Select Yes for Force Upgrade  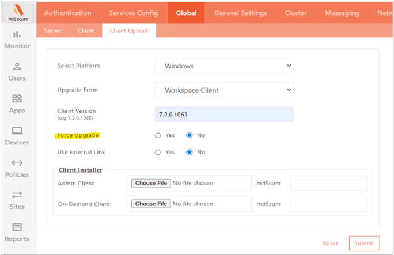point(158,135)
